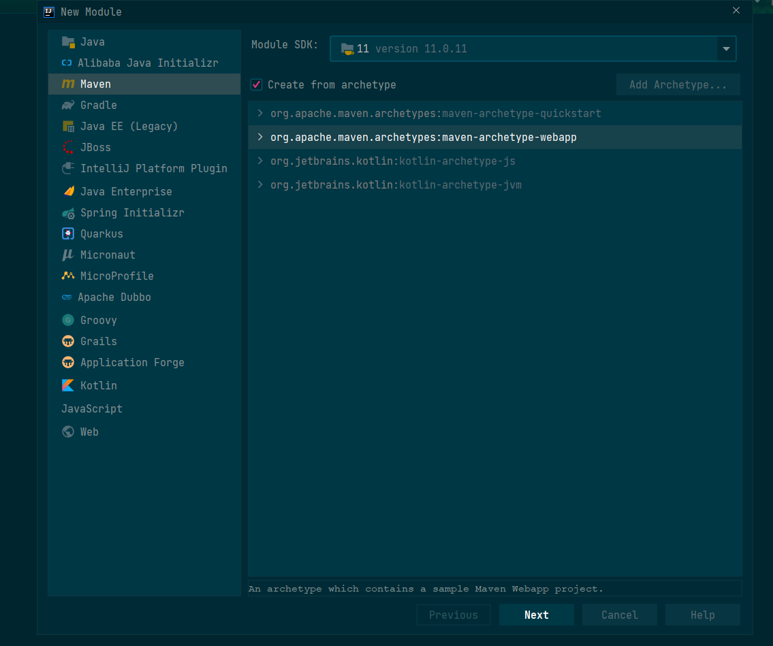Select Grails list entry
Image resolution: width=773 pixels, height=646 pixels.
144,342
